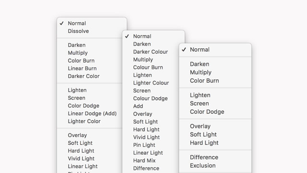Select Lighter Colour in the middle menu
The height and width of the screenshot is (173, 307).
151,83
